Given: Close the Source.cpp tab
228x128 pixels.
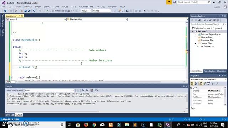Looking at the screenshot, I should pos(22,16).
